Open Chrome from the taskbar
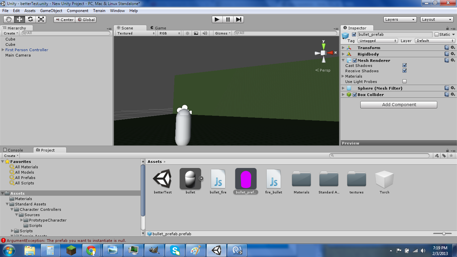This screenshot has width=457, height=257. 91,250
